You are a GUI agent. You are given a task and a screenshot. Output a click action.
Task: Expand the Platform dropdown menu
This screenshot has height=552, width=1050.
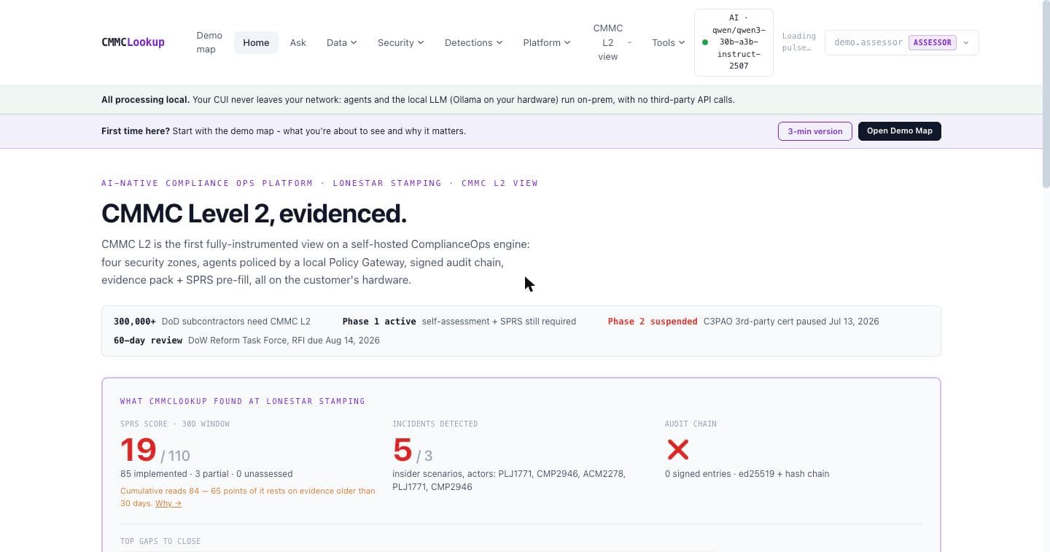(547, 42)
